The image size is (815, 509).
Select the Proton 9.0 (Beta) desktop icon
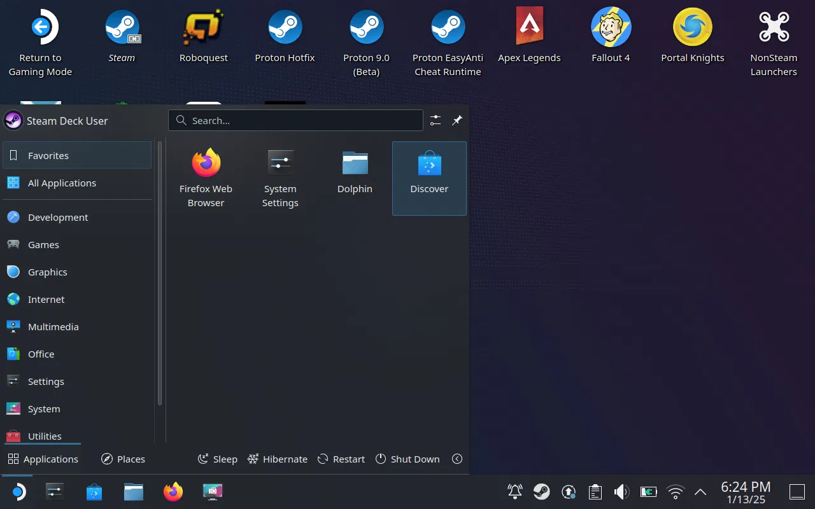[366, 43]
